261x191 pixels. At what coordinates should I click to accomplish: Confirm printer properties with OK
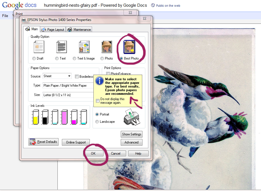93,154
